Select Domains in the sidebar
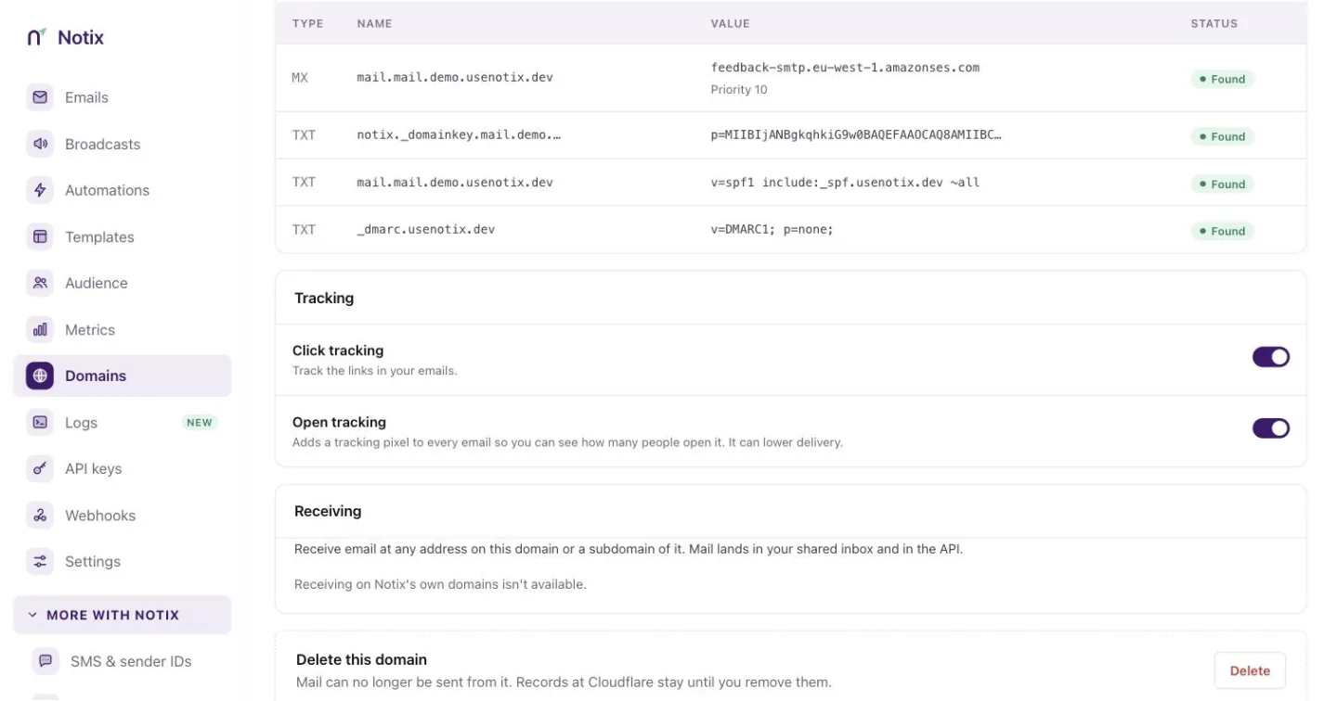Image resolution: width=1337 pixels, height=701 pixels. tap(122, 376)
